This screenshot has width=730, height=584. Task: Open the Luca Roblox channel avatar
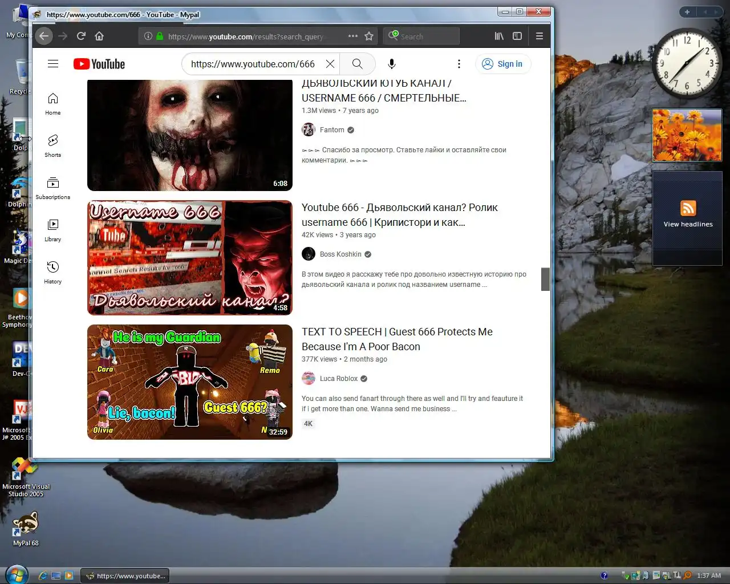coord(309,379)
